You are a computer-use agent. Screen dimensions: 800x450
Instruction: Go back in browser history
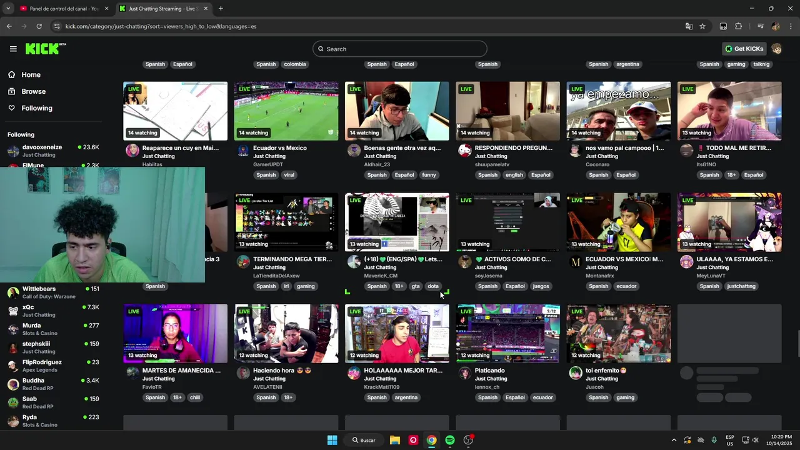pyautogui.click(x=9, y=26)
